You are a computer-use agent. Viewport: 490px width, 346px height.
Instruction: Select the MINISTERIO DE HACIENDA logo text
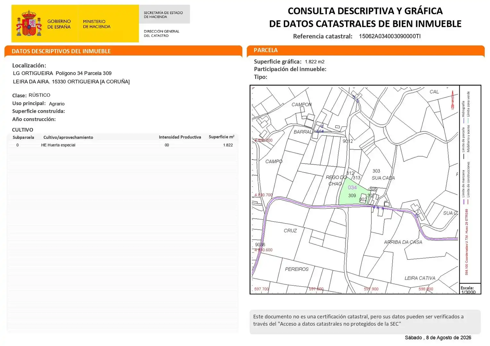pos(96,24)
